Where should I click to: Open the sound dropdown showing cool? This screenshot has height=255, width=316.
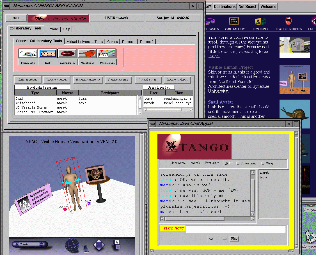click(217, 239)
